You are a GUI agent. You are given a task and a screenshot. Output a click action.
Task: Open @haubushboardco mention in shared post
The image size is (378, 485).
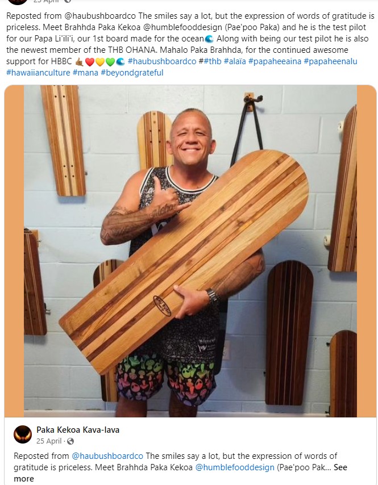tap(107, 456)
